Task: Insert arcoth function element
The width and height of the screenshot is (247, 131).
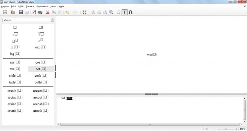Action: click(x=41, y=111)
